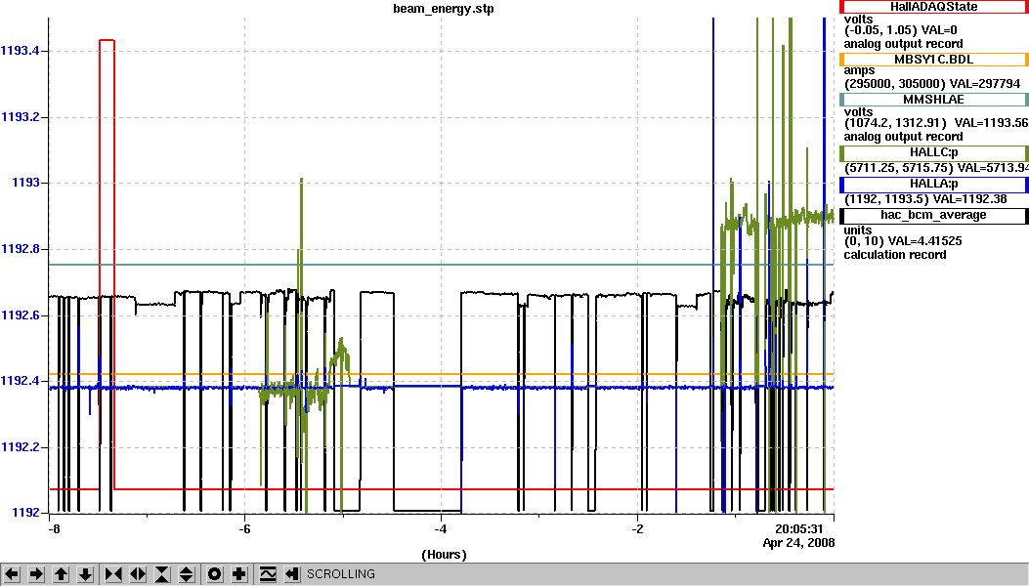Click the beam_energy.stp plot title

tap(443, 9)
